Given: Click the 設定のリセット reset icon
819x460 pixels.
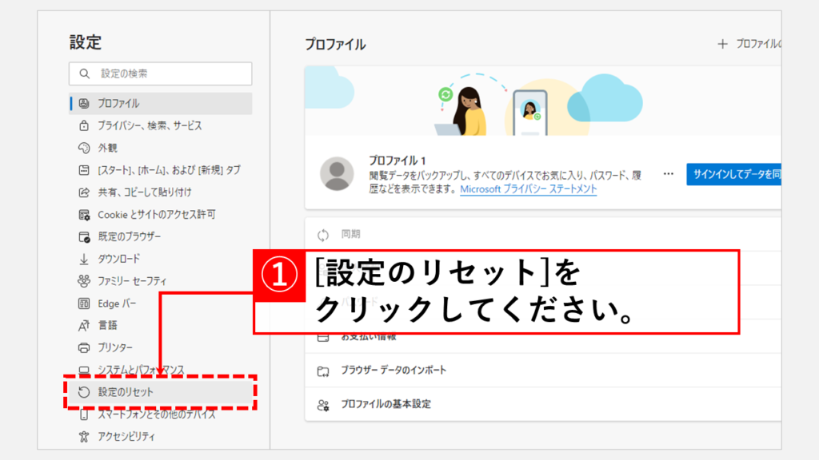Looking at the screenshot, I should pos(83,392).
